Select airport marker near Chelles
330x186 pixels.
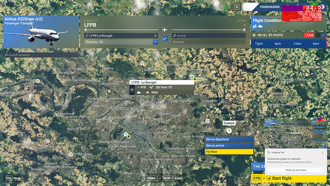coord(207,120)
